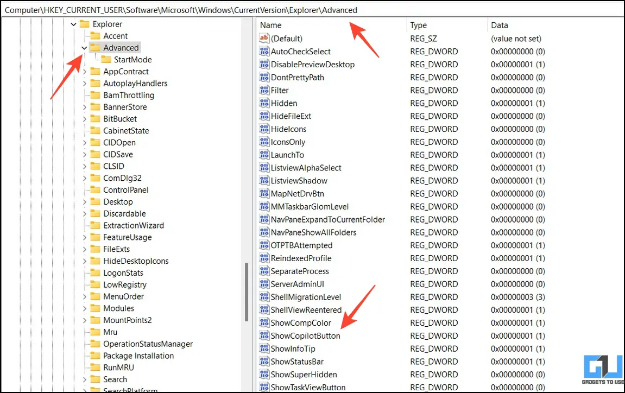Image resolution: width=625 pixels, height=393 pixels.
Task: Select the OTPTBAttempted value name
Action: pyautogui.click(x=302, y=245)
